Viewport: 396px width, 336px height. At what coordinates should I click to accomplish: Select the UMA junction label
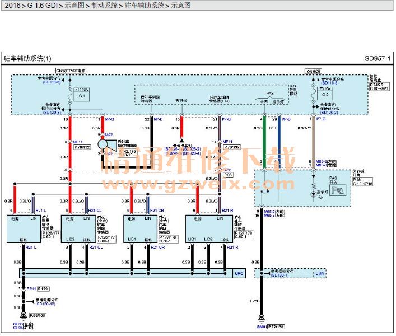coord(320,273)
